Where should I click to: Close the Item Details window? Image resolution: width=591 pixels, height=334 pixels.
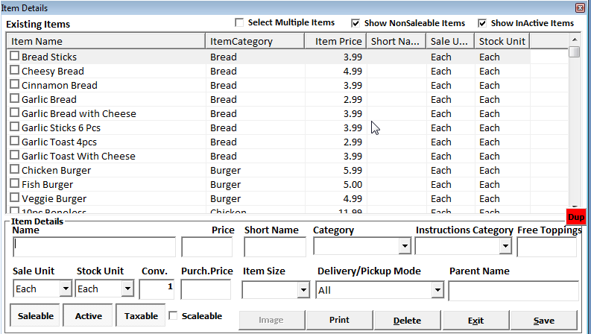click(x=580, y=7)
